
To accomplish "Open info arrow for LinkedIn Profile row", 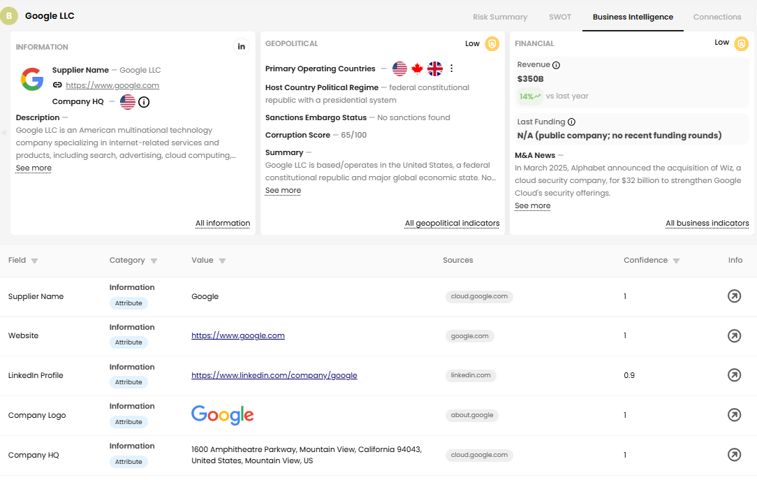I will [734, 375].
